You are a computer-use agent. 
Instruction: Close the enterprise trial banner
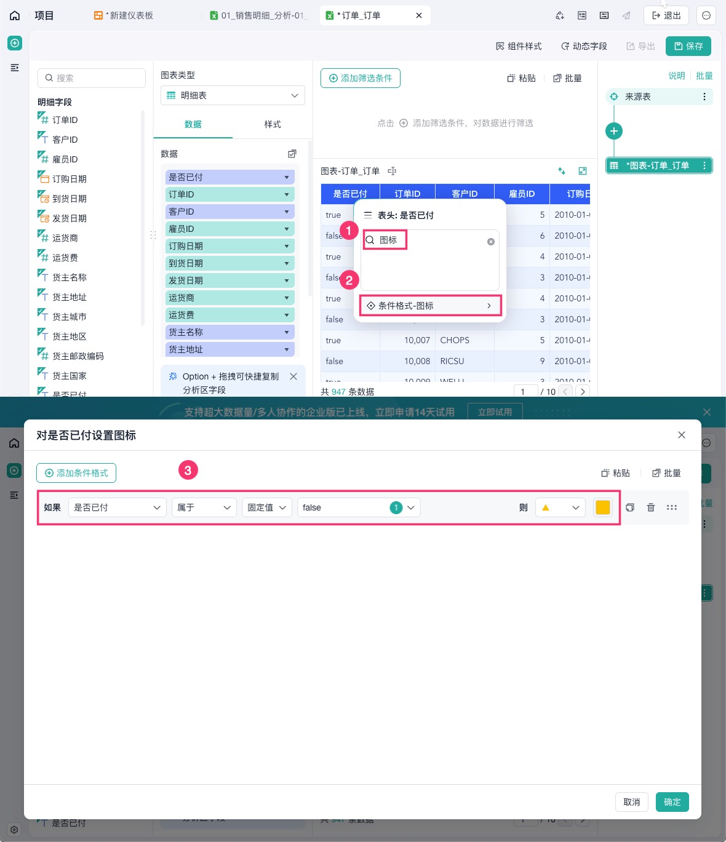point(707,412)
